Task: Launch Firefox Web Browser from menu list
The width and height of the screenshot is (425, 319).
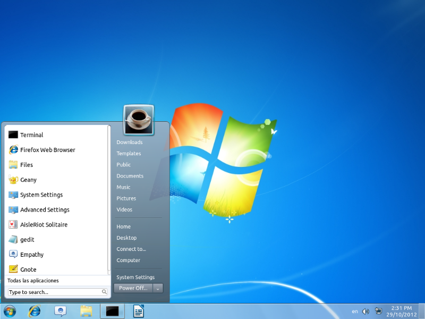Action: click(47, 150)
